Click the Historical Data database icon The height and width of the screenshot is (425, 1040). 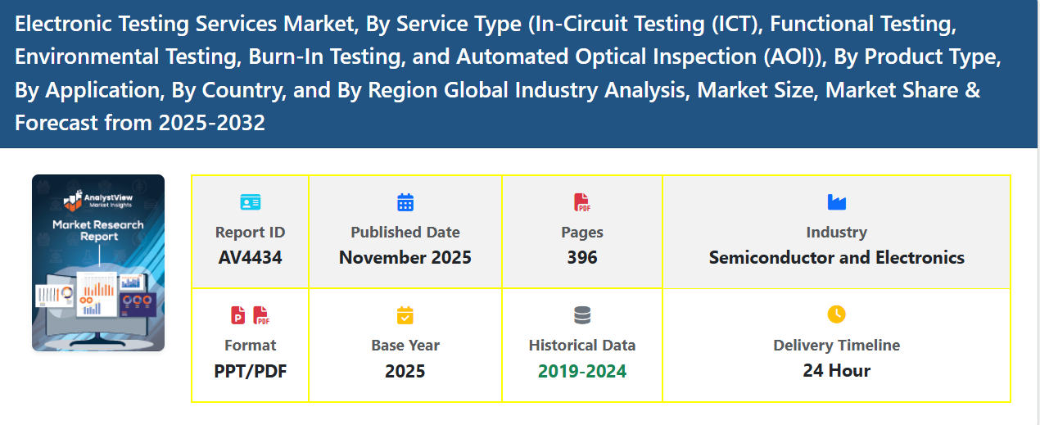click(x=582, y=314)
